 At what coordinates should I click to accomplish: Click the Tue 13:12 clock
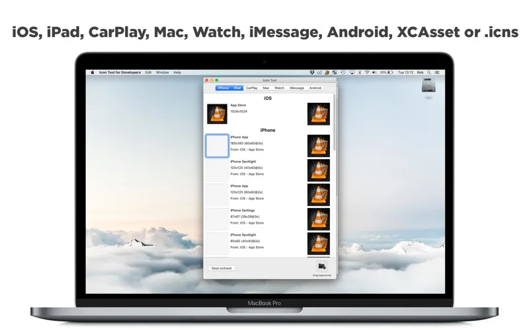point(405,73)
